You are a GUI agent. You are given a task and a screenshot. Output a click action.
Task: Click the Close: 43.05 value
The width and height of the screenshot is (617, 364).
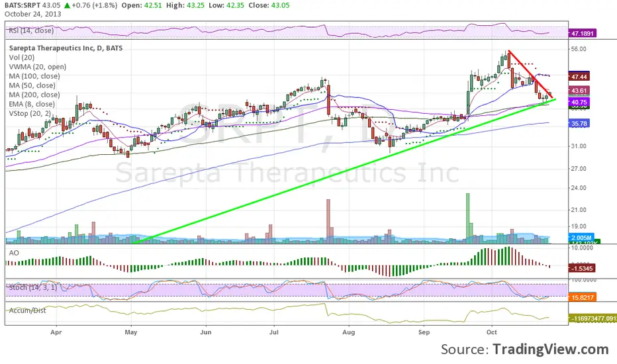[x=269, y=5]
